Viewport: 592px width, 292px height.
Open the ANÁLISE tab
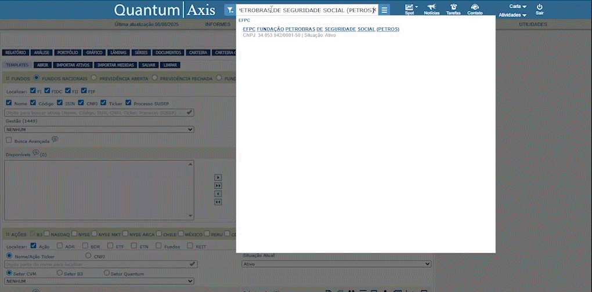pyautogui.click(x=42, y=53)
